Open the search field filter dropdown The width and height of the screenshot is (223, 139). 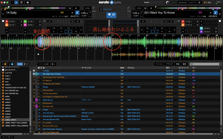tap(192, 64)
